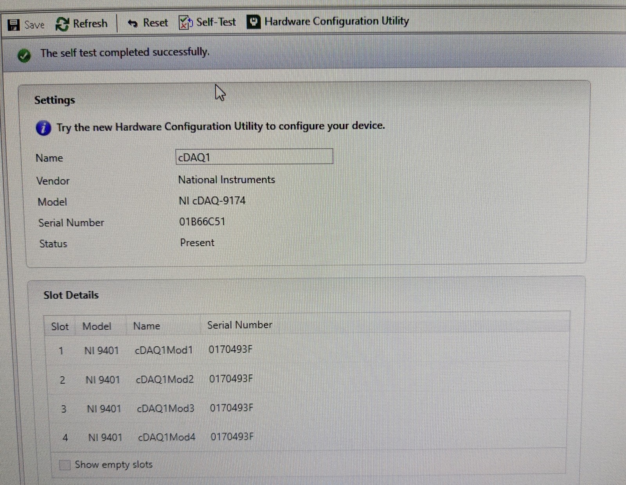Click slot number 1 cell
This screenshot has width=626, height=485.
(x=61, y=351)
